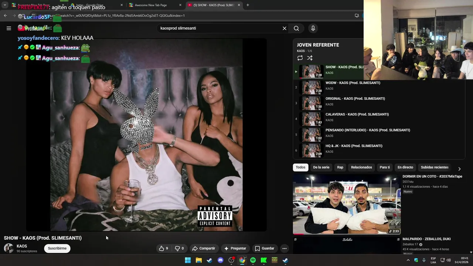
Task: Close the betas - Google Drive tab
Action: coord(122,5)
